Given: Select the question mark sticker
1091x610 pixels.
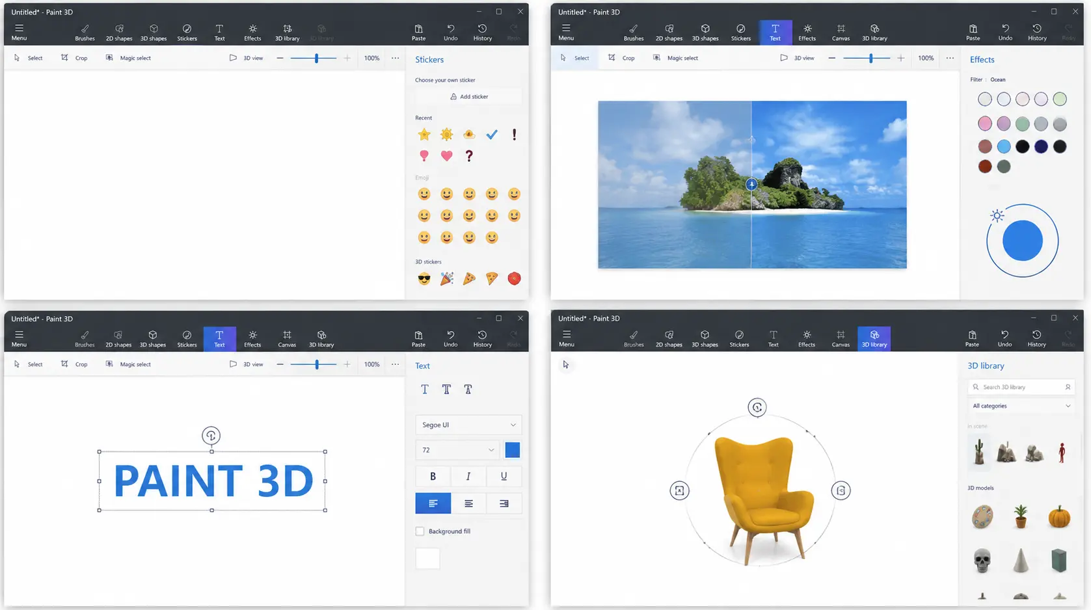Looking at the screenshot, I should (469, 156).
